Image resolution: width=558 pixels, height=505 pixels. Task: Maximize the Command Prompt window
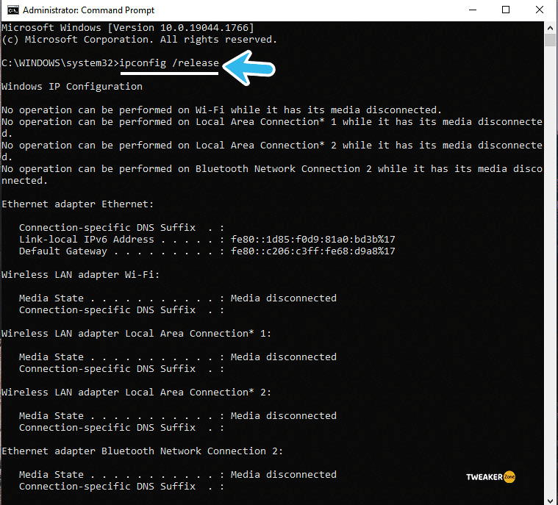(x=506, y=10)
